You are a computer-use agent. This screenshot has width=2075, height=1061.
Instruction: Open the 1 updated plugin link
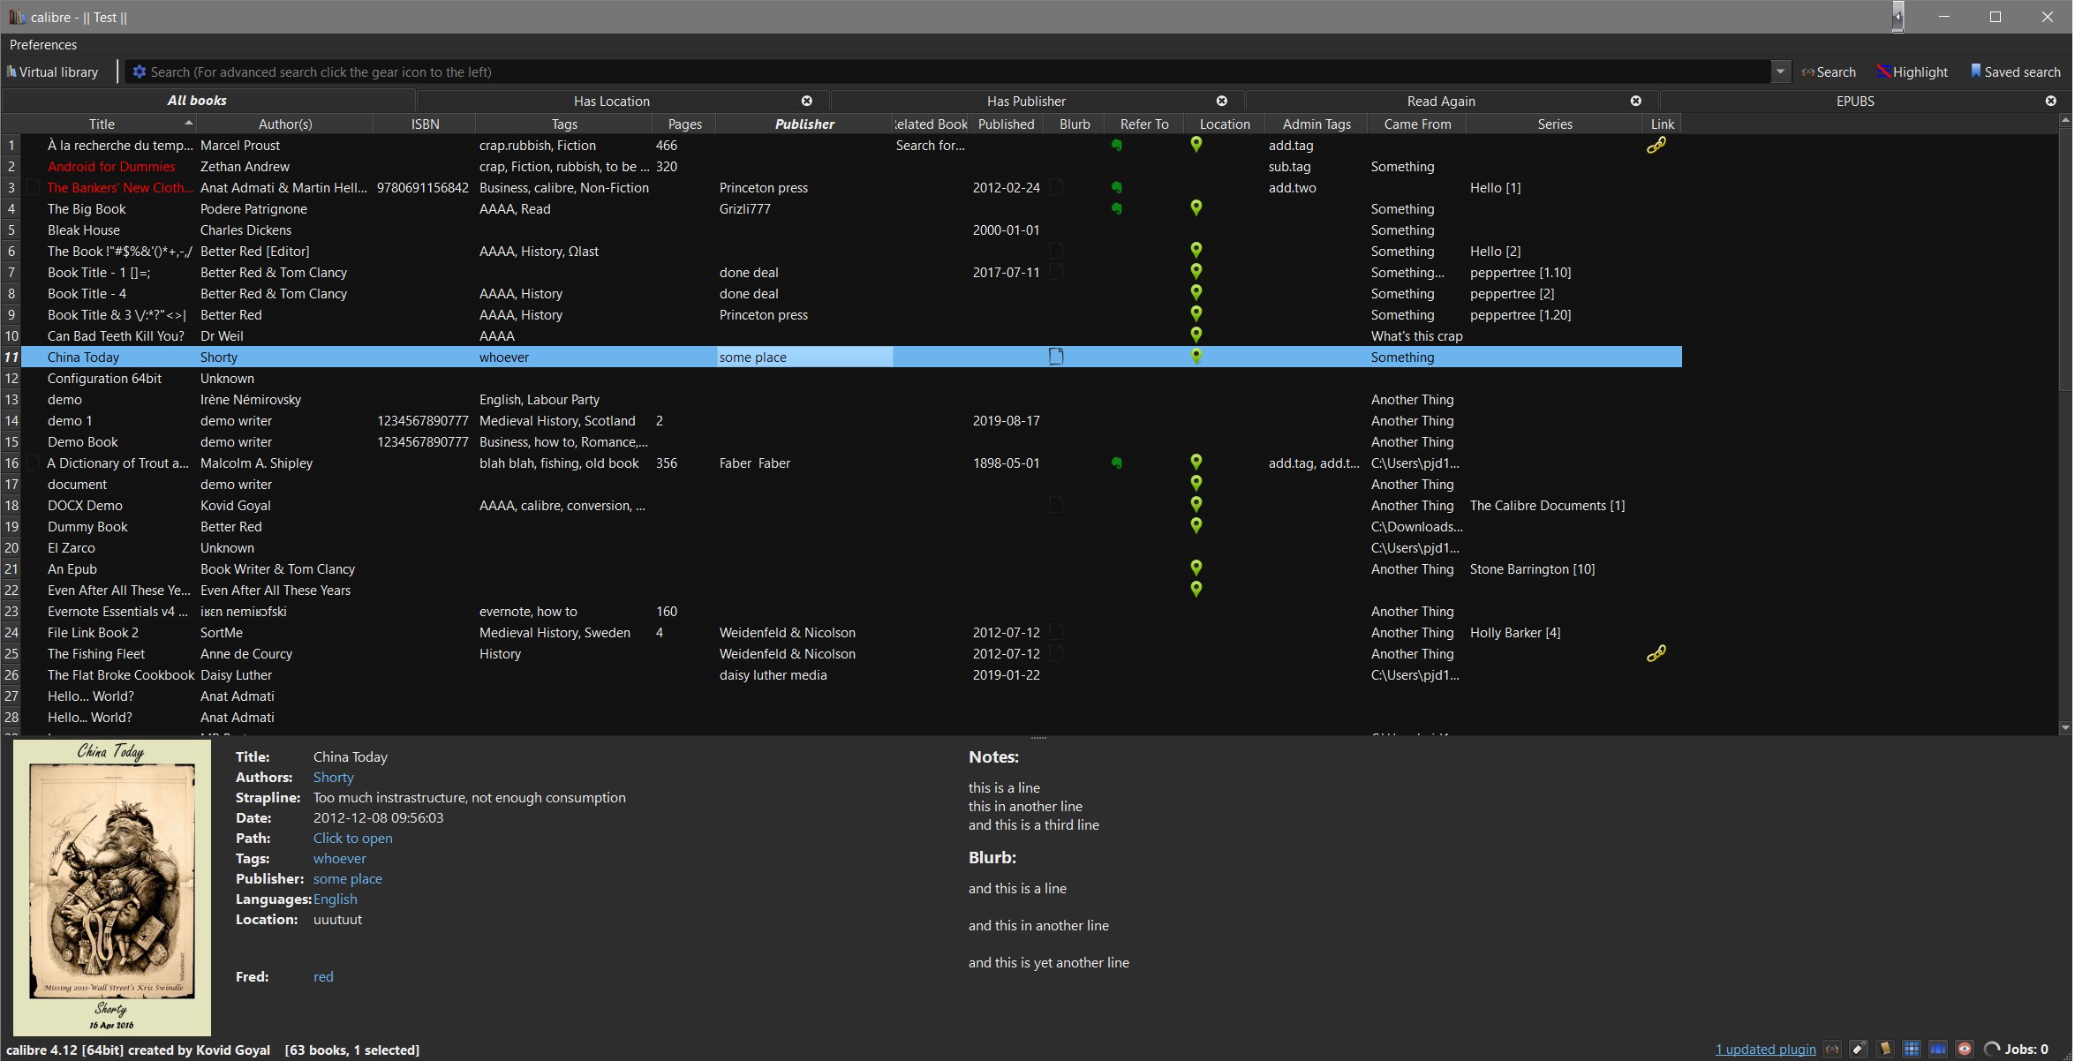click(x=1765, y=1050)
